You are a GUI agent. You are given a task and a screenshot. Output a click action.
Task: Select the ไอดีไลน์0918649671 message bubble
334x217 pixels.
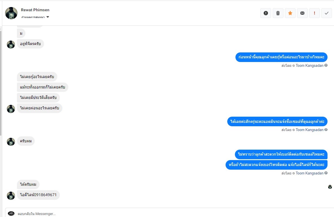(38, 195)
